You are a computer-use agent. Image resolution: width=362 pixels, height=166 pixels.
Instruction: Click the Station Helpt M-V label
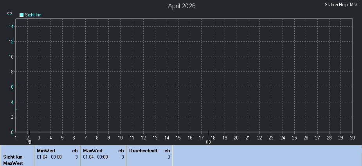click(341, 5)
